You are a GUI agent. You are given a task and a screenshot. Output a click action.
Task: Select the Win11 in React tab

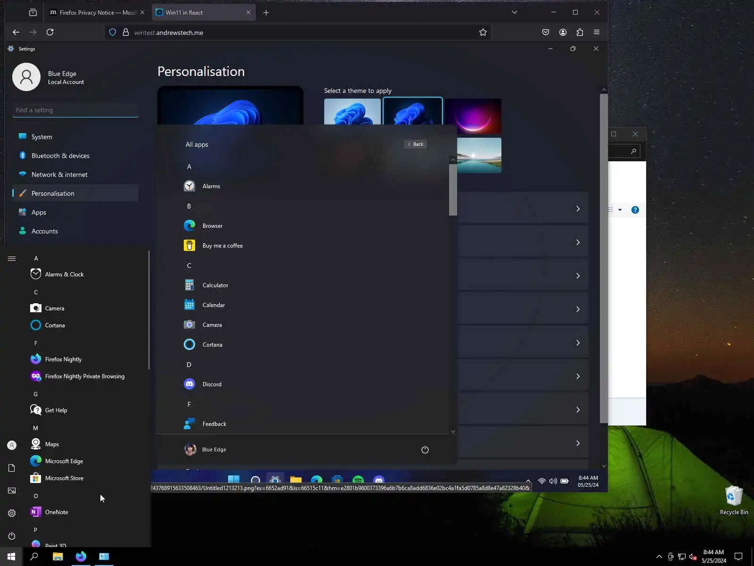[204, 13]
